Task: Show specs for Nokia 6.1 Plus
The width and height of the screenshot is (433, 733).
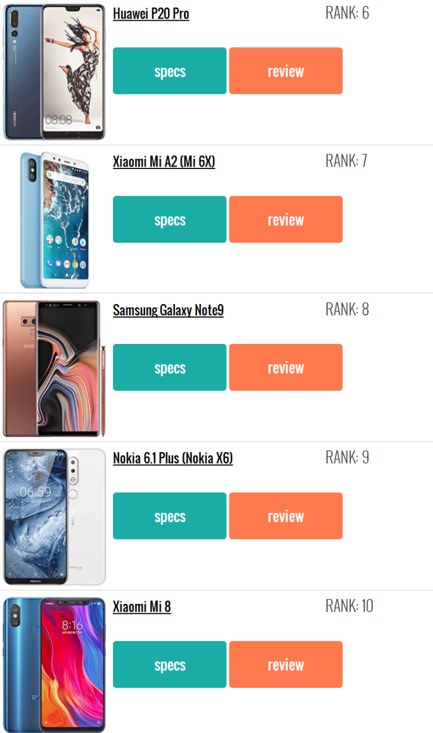Action: 170,516
